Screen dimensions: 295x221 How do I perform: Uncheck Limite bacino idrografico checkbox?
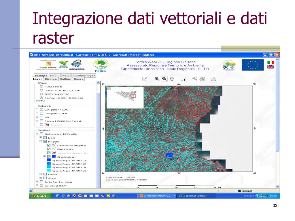click(x=49, y=145)
